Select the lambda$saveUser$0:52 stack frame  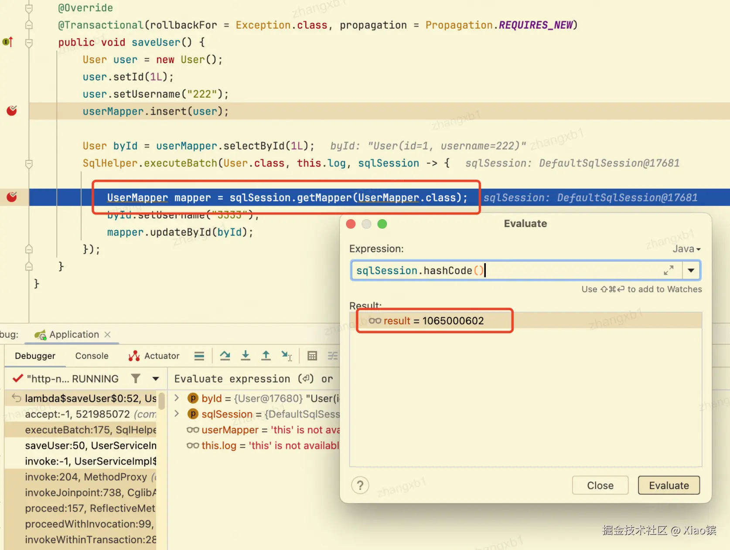pyautogui.click(x=81, y=398)
